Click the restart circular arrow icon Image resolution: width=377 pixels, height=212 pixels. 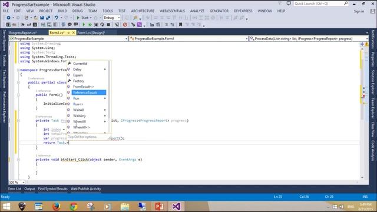[x=102, y=25]
